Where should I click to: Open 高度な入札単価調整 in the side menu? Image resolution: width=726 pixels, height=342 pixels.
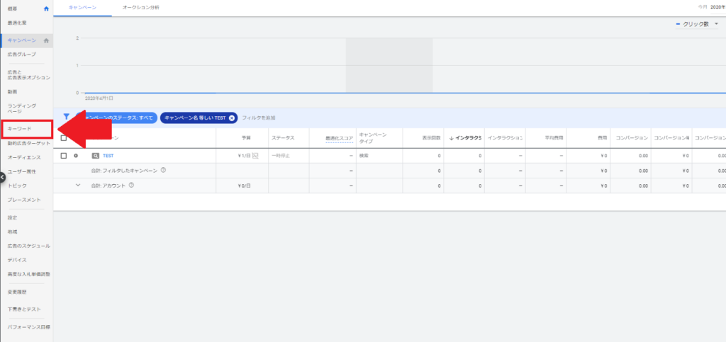[28, 274]
